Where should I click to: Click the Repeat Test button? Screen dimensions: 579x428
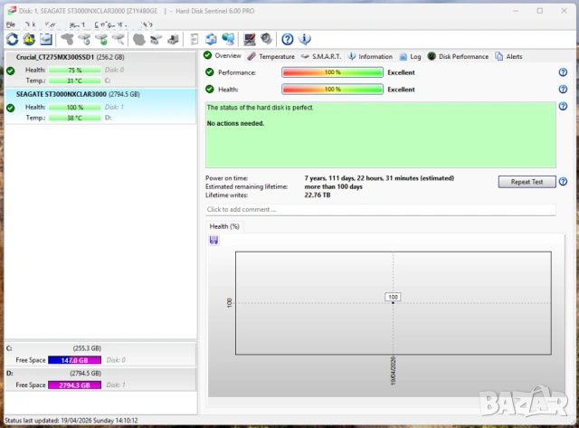pos(527,182)
